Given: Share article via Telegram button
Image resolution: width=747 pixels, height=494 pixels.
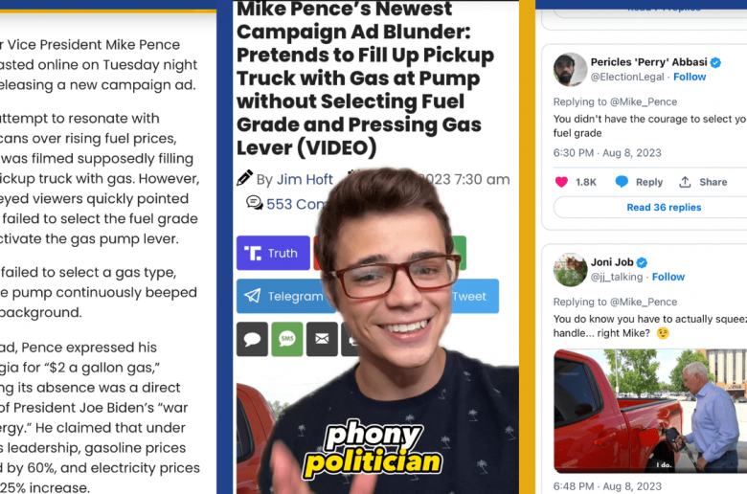Looking at the screenshot, I should pyautogui.click(x=284, y=297).
